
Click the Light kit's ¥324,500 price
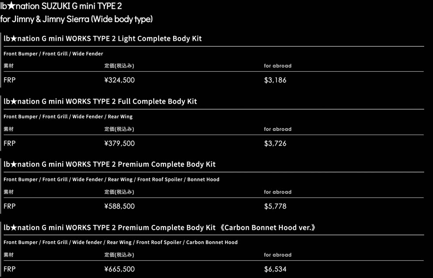point(119,80)
